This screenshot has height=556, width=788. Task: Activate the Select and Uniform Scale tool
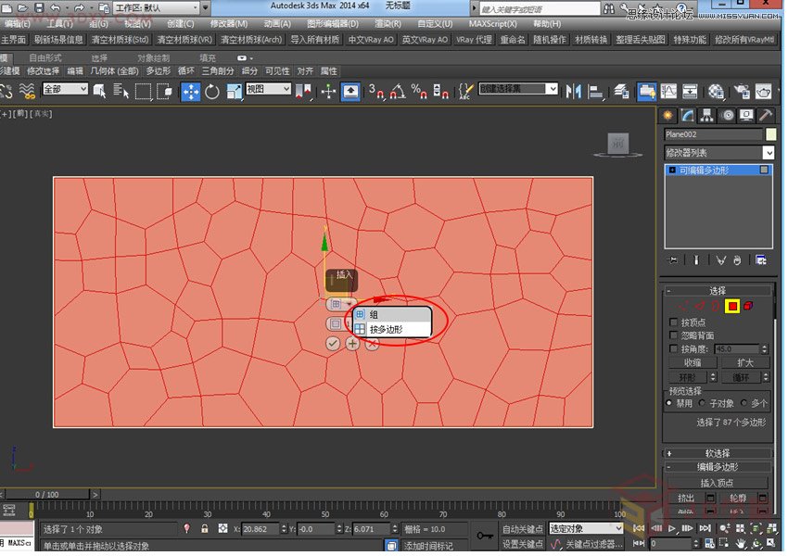coord(234,90)
